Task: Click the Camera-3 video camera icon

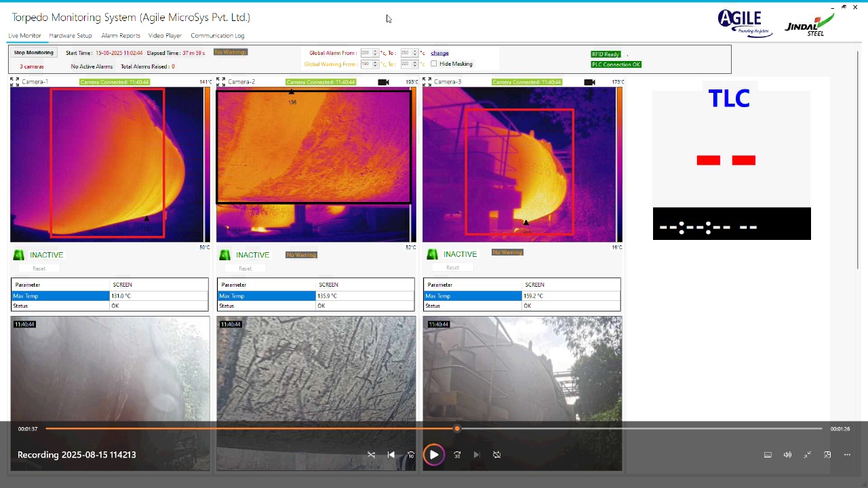Action: pyautogui.click(x=589, y=82)
